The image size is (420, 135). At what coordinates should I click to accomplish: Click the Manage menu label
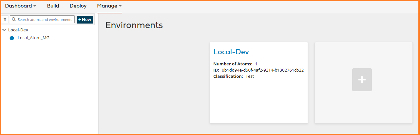pyautogui.click(x=107, y=6)
